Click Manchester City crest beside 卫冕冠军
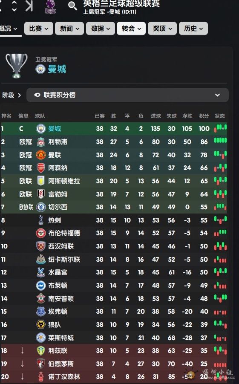The width and height of the screenshot is (239, 384). (40, 69)
